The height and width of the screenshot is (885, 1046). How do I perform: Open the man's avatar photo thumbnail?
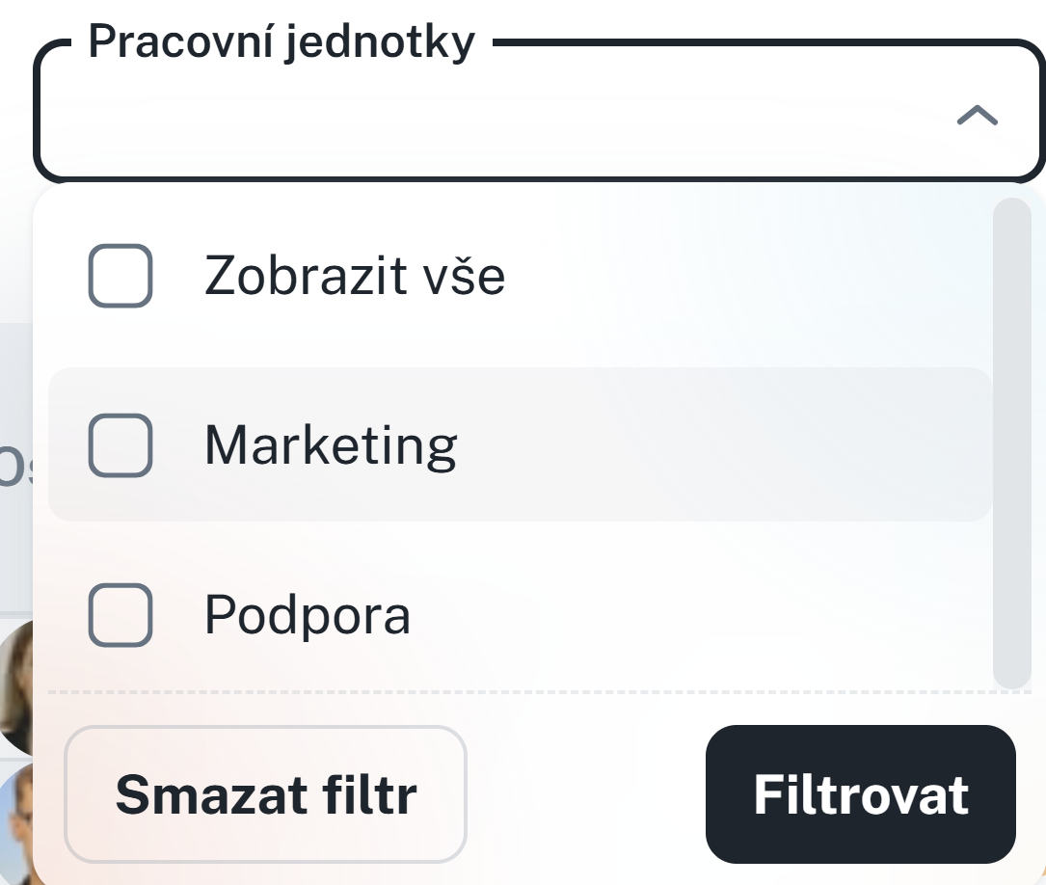[x=17, y=824]
